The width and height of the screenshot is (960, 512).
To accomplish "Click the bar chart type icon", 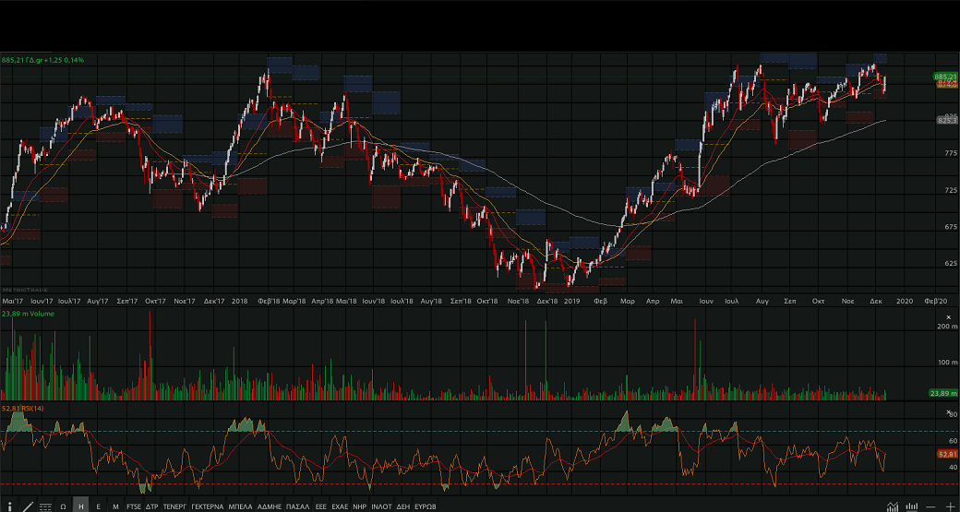I will click(x=912, y=506).
